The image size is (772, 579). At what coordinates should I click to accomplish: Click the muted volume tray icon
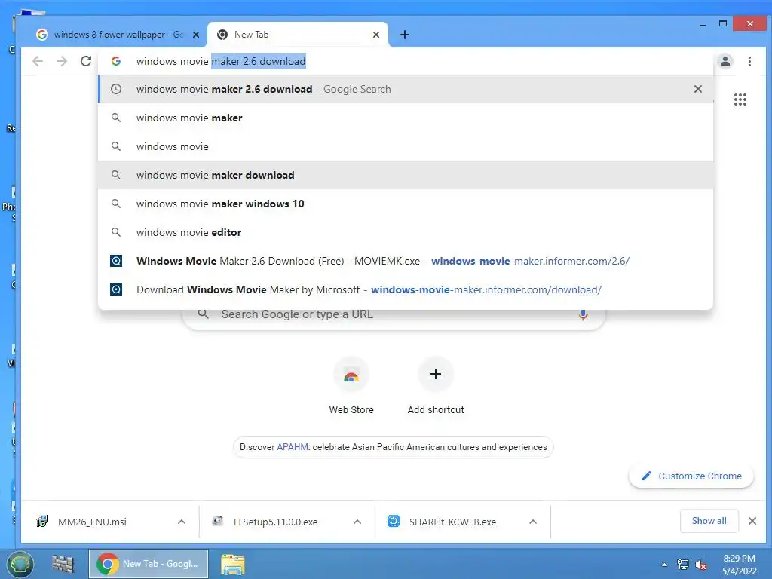tap(701, 565)
